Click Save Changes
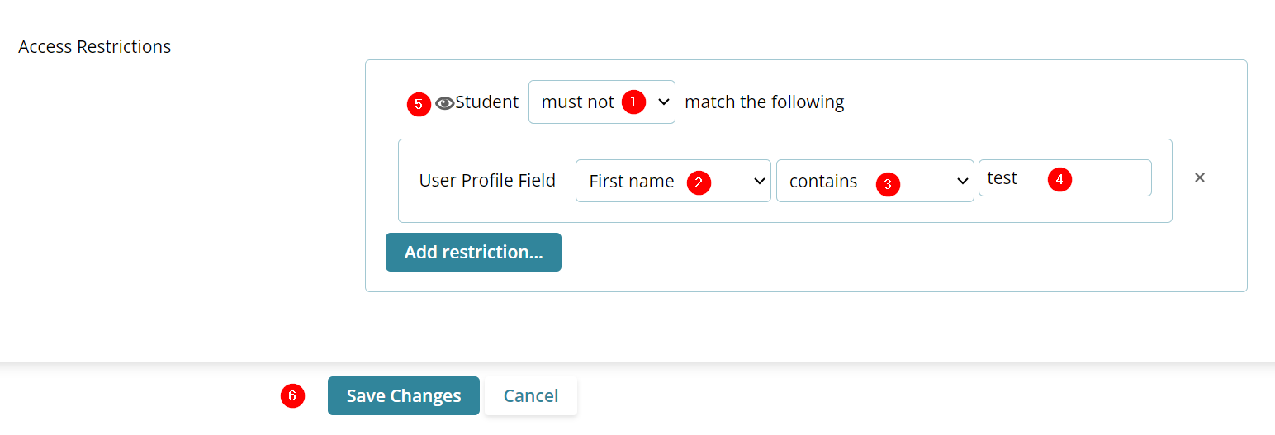This screenshot has width=1275, height=435. [x=403, y=396]
